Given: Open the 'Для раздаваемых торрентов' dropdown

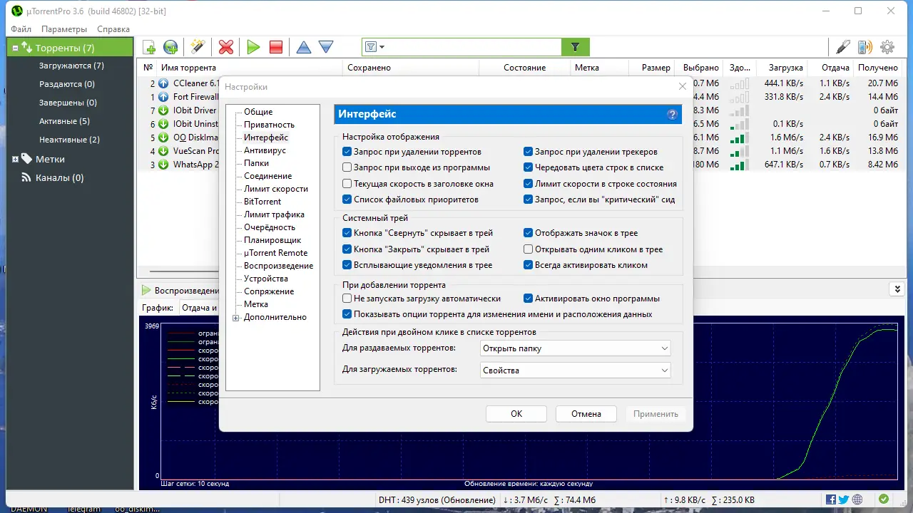Looking at the screenshot, I should tap(574, 348).
